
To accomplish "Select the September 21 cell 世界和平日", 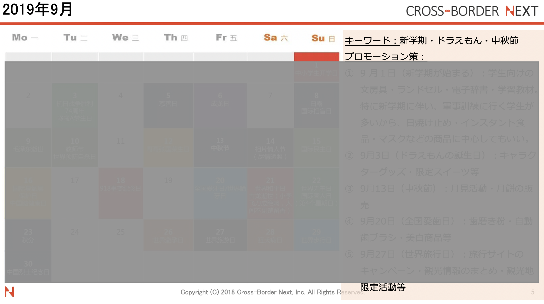I will (270, 193).
